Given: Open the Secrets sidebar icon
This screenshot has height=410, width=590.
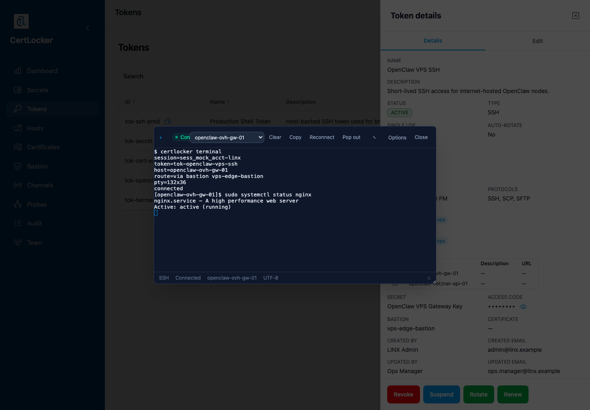Looking at the screenshot, I should pos(18,90).
